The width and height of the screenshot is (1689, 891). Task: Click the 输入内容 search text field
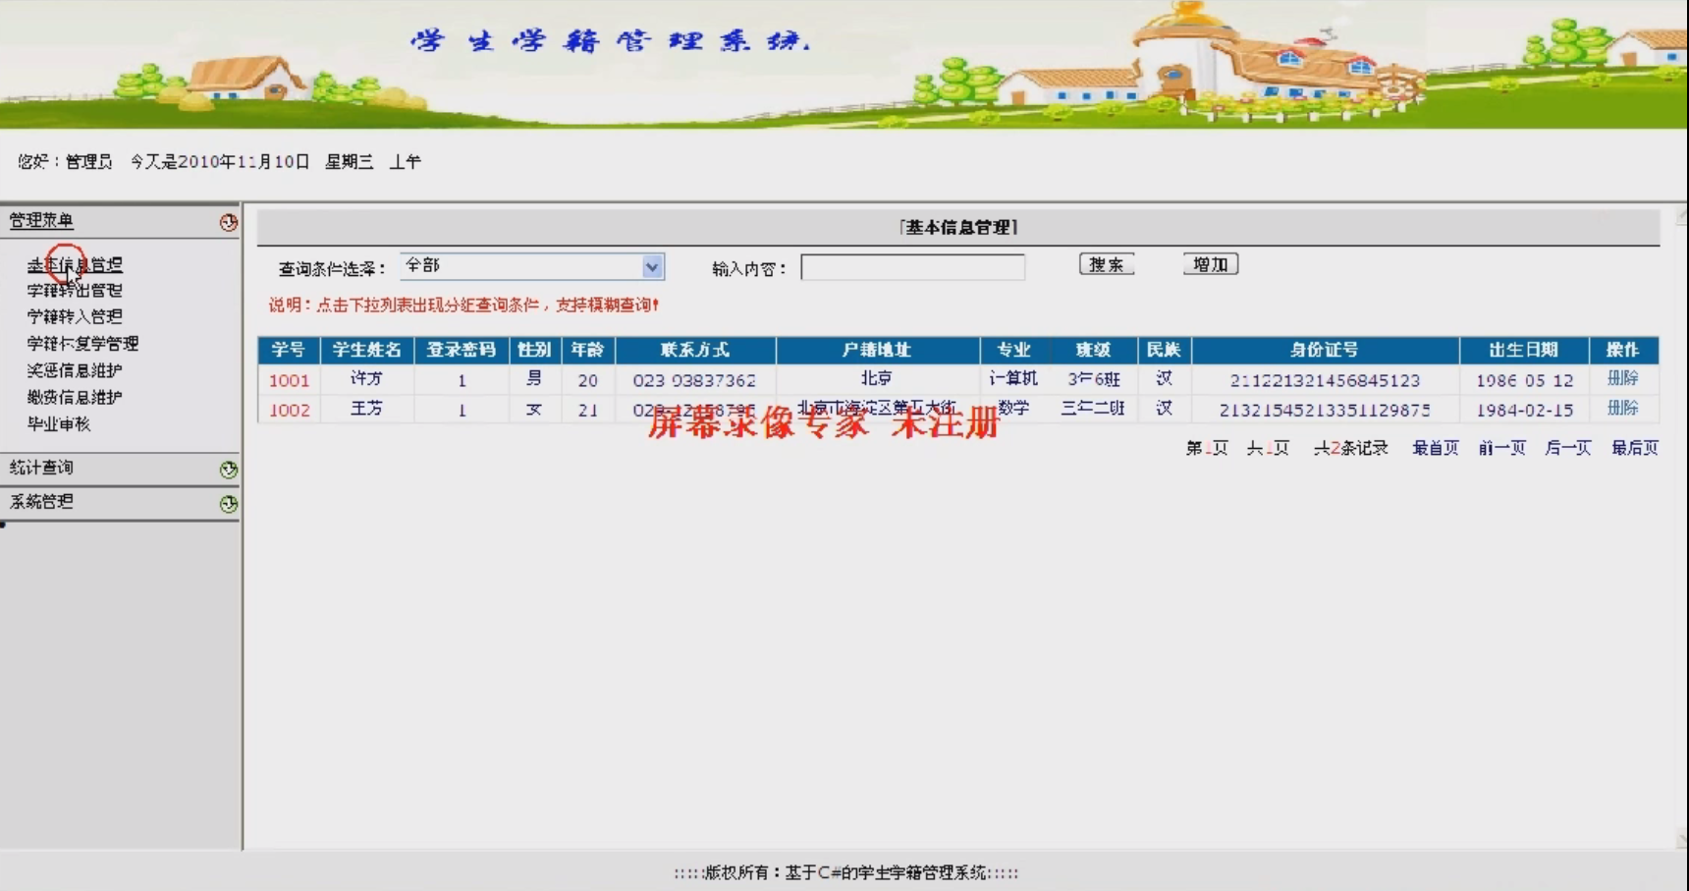(x=913, y=267)
